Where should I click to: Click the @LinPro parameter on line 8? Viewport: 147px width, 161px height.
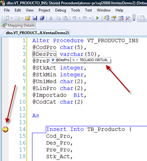pyautogui.click(x=44, y=88)
